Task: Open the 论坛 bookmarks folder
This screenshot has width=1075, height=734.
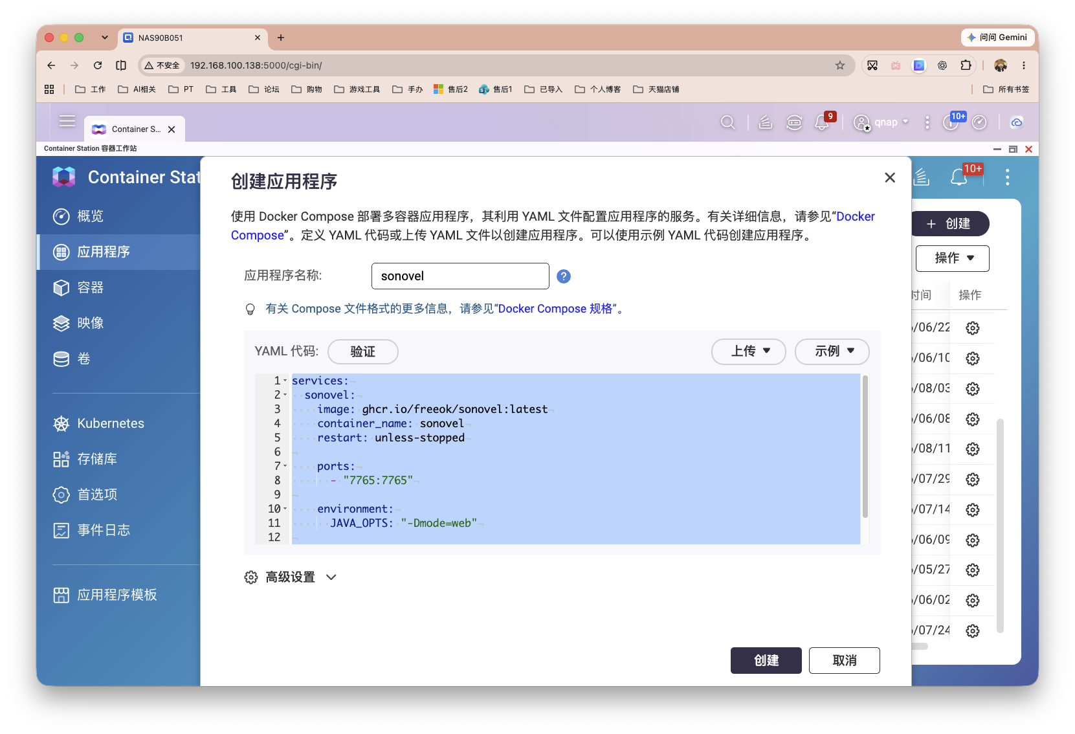Action: (x=264, y=89)
